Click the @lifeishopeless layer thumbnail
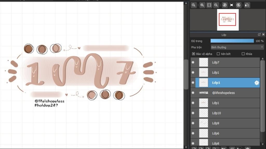Screen dimensions: 266x149 (203, 93)
